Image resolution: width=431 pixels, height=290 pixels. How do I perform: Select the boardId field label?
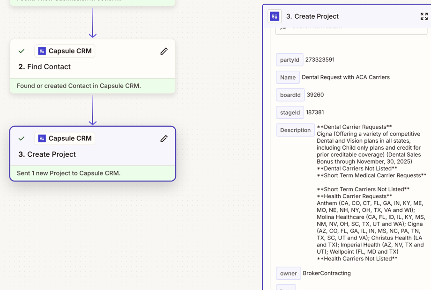(x=290, y=95)
